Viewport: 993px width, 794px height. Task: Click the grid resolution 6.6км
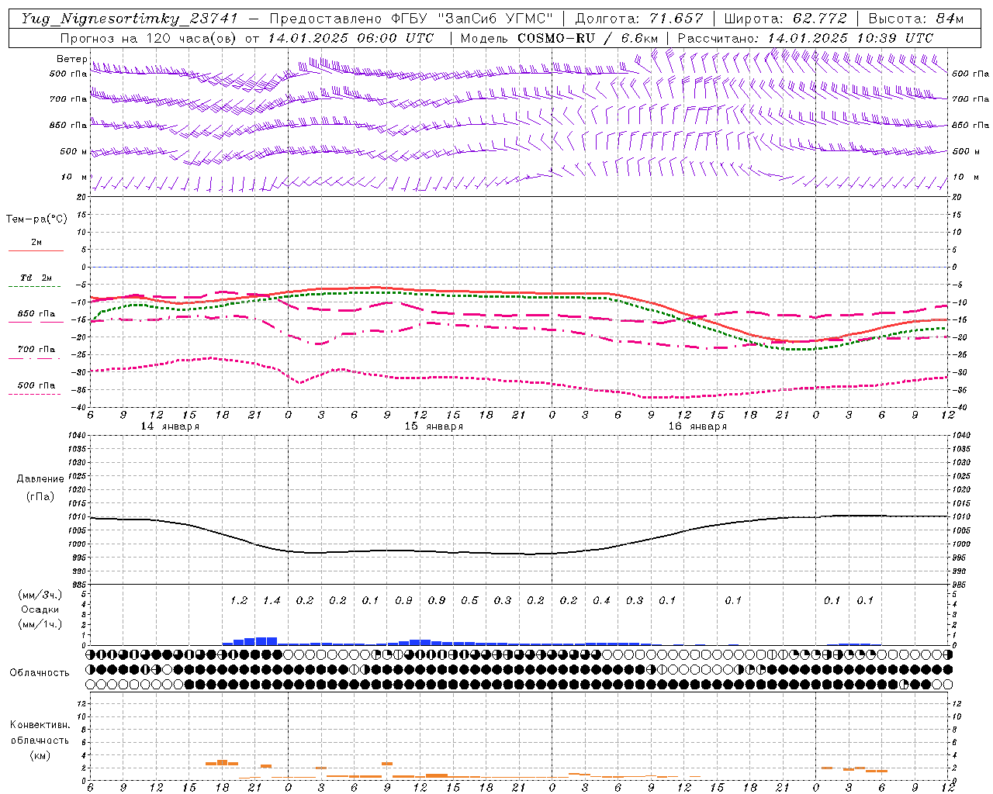tap(639, 38)
